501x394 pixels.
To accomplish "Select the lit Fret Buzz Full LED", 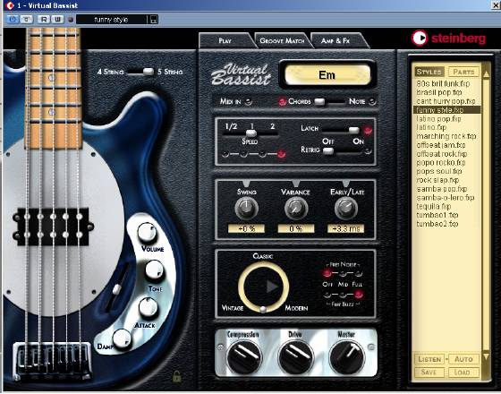I will (359, 295).
